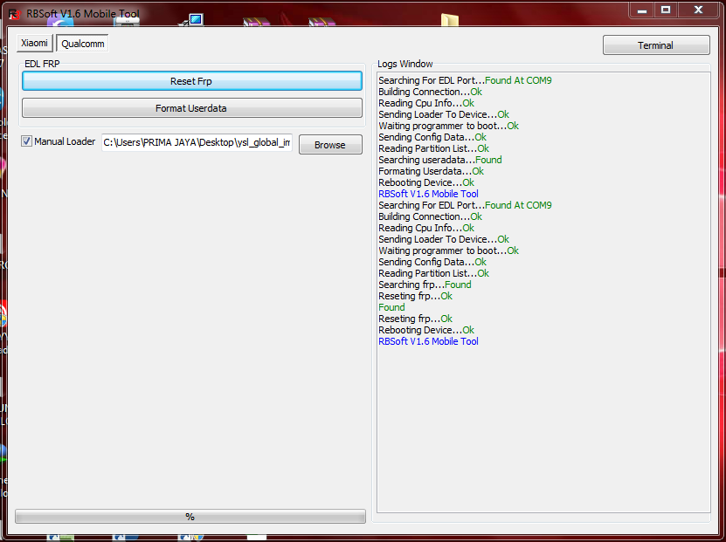Click the standalone 'Found' log line

(391, 307)
